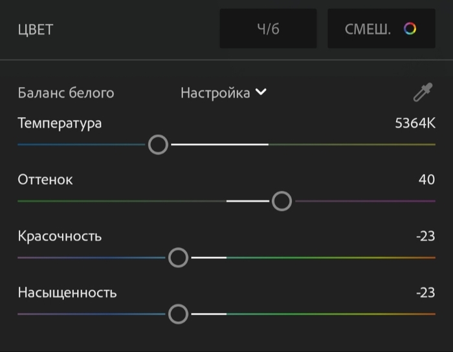Click the Температура label

60,123
